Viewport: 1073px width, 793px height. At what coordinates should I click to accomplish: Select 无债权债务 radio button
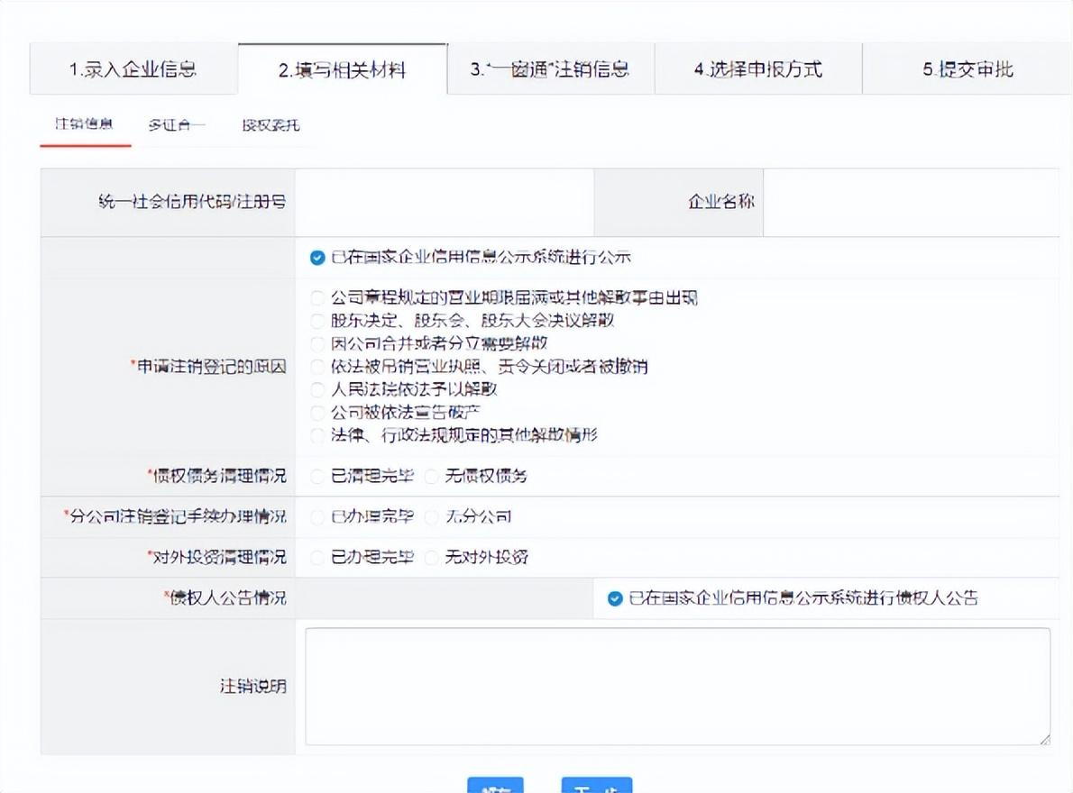tap(431, 476)
